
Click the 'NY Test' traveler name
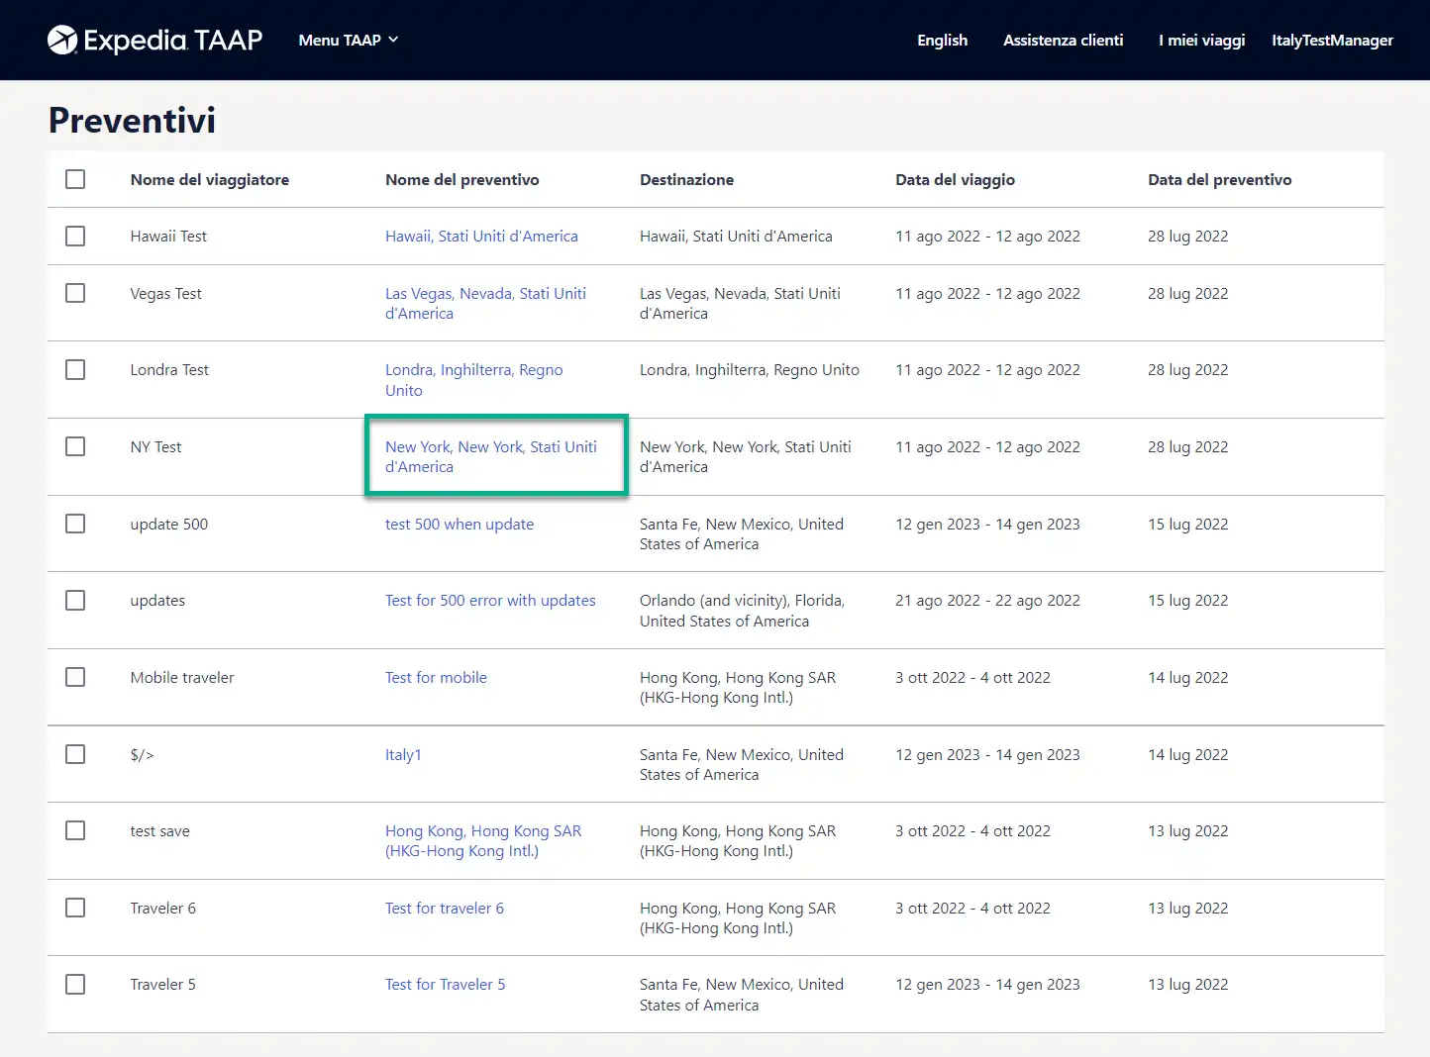click(155, 446)
